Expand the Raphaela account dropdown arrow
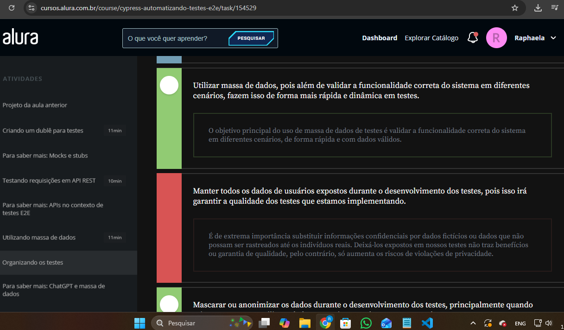 coord(553,38)
